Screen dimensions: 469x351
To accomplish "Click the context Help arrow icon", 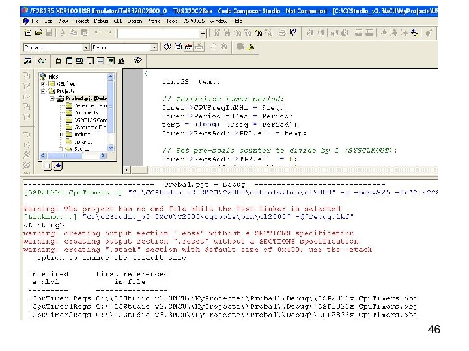I will [293, 32].
